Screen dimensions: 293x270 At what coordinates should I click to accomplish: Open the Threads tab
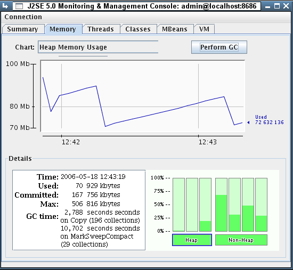click(101, 29)
